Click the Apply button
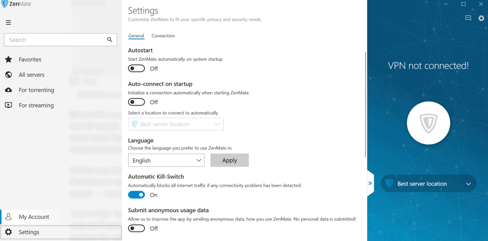 (230, 160)
